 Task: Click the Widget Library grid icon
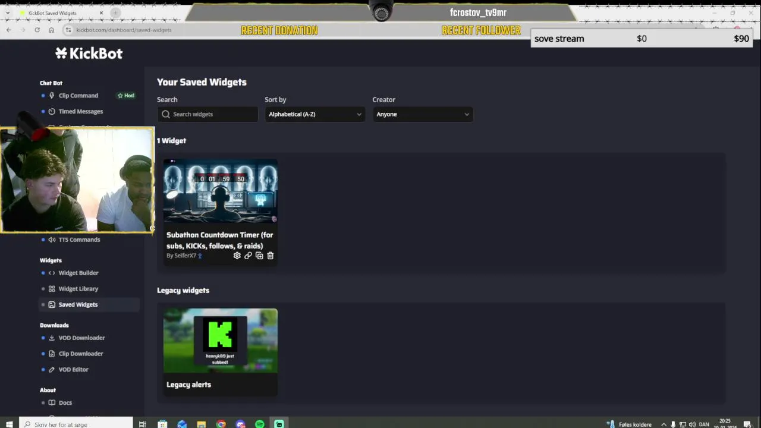(52, 289)
